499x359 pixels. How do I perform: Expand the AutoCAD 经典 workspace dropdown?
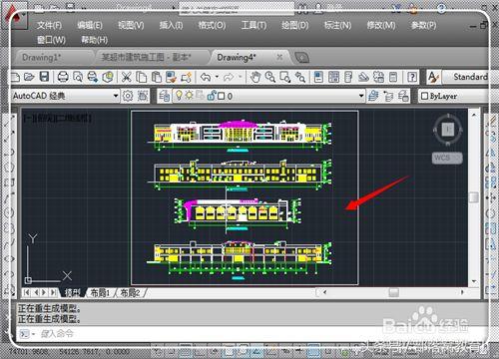point(116,96)
